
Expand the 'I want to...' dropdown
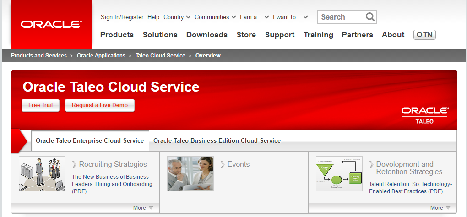[290, 17]
